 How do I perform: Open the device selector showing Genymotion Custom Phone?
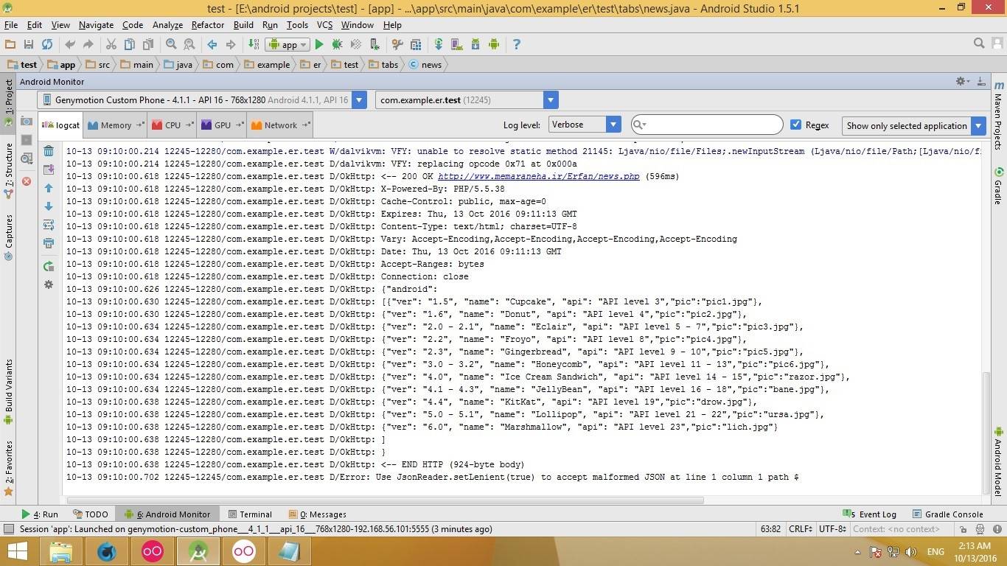tap(359, 99)
